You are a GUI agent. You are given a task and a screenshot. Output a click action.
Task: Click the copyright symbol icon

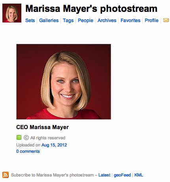tap(26, 138)
